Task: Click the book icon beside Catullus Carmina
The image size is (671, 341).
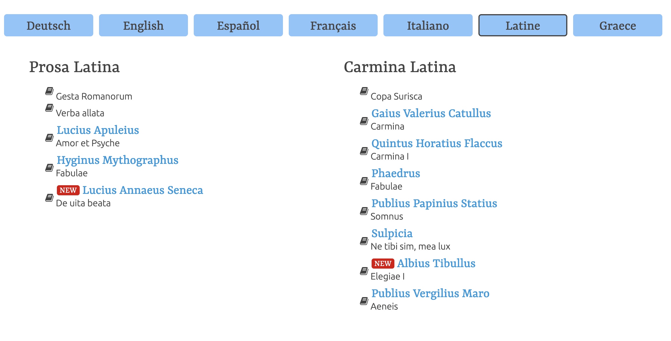Action: point(364,121)
